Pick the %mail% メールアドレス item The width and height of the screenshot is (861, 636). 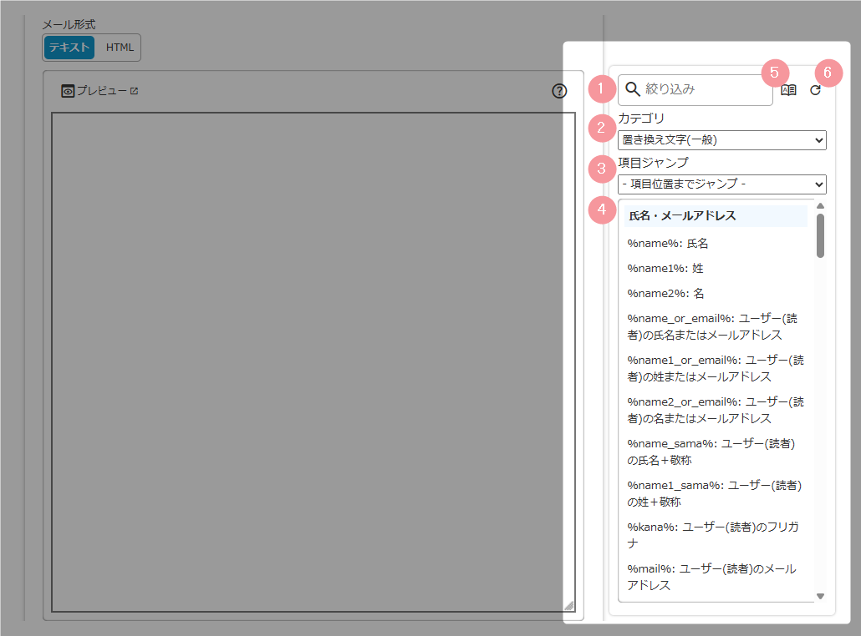pyautogui.click(x=711, y=577)
